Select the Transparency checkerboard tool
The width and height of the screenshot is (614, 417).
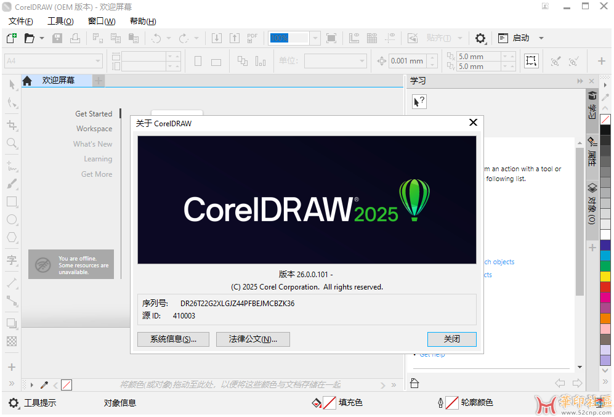(x=12, y=341)
